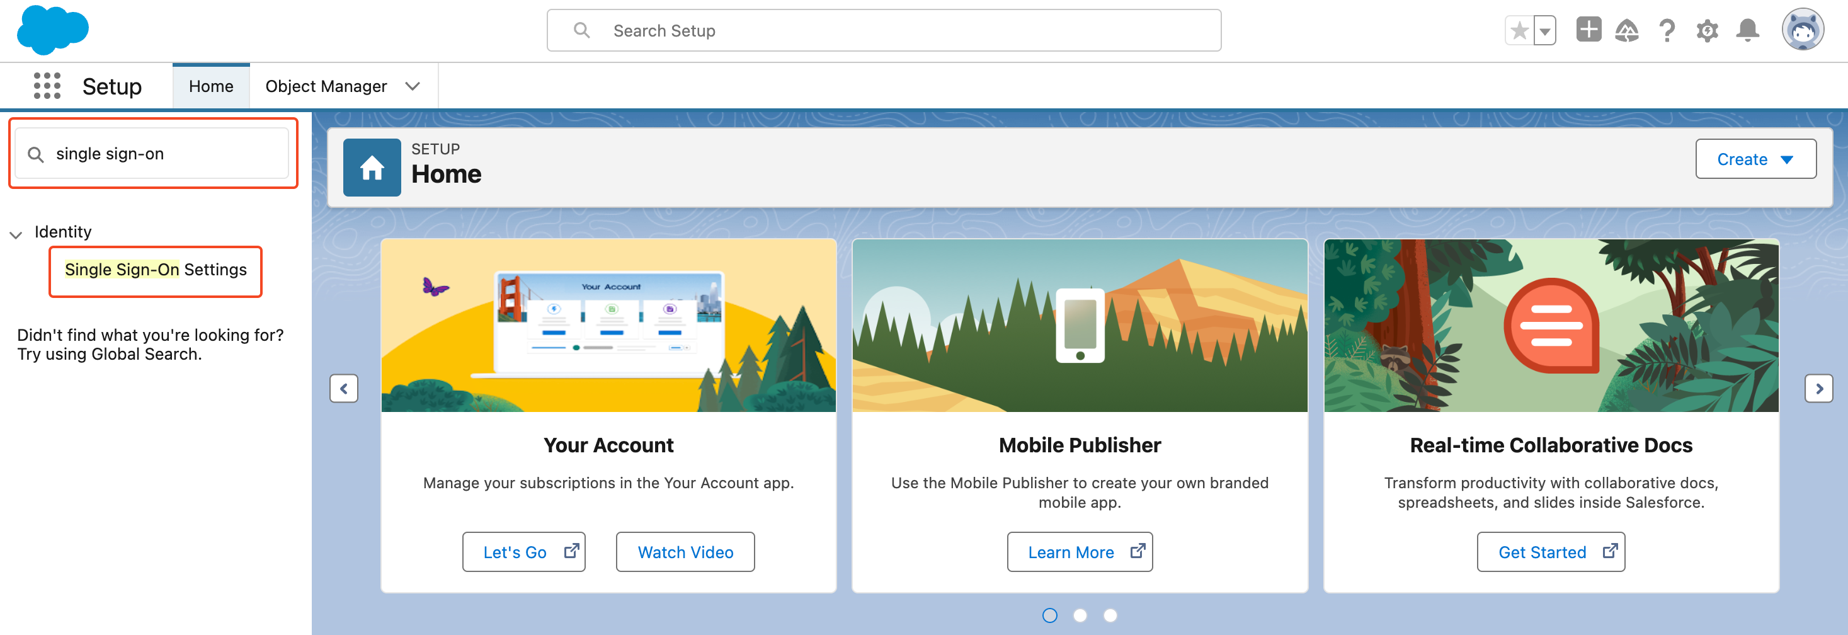Click the favorites star icon
Viewport: 1848px width, 635px height.
tap(1519, 31)
